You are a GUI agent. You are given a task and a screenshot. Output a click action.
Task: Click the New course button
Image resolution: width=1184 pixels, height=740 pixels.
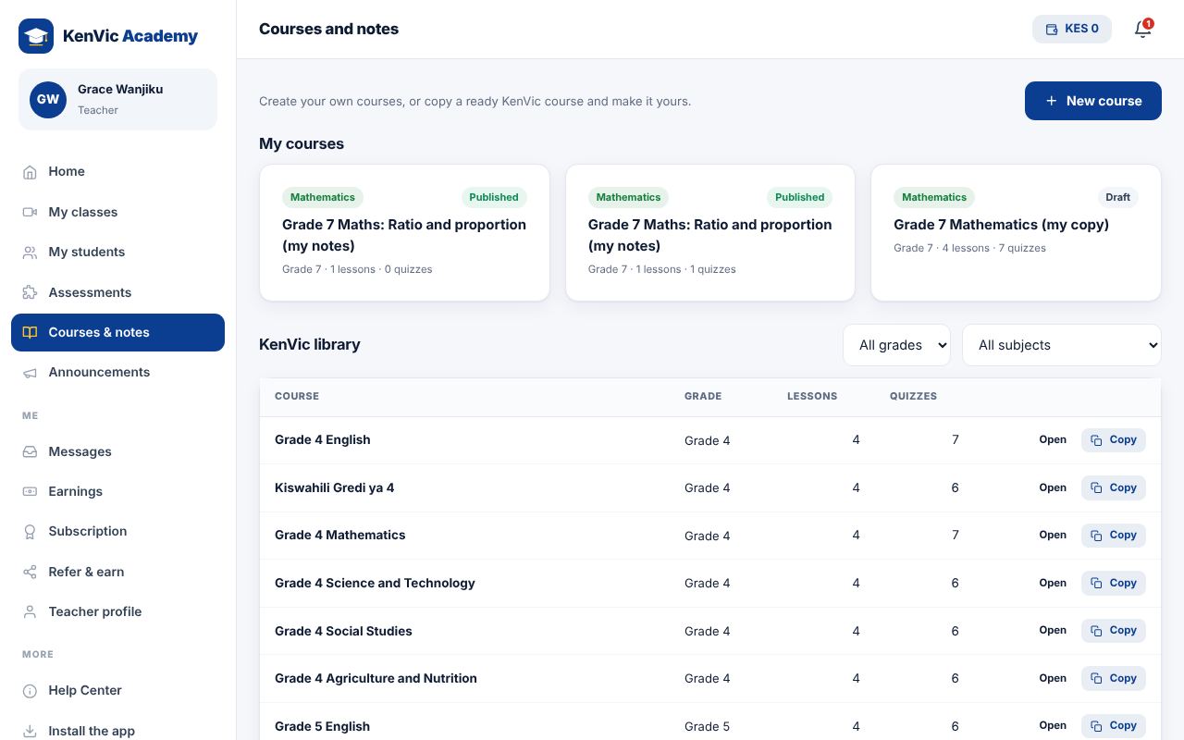tap(1093, 101)
